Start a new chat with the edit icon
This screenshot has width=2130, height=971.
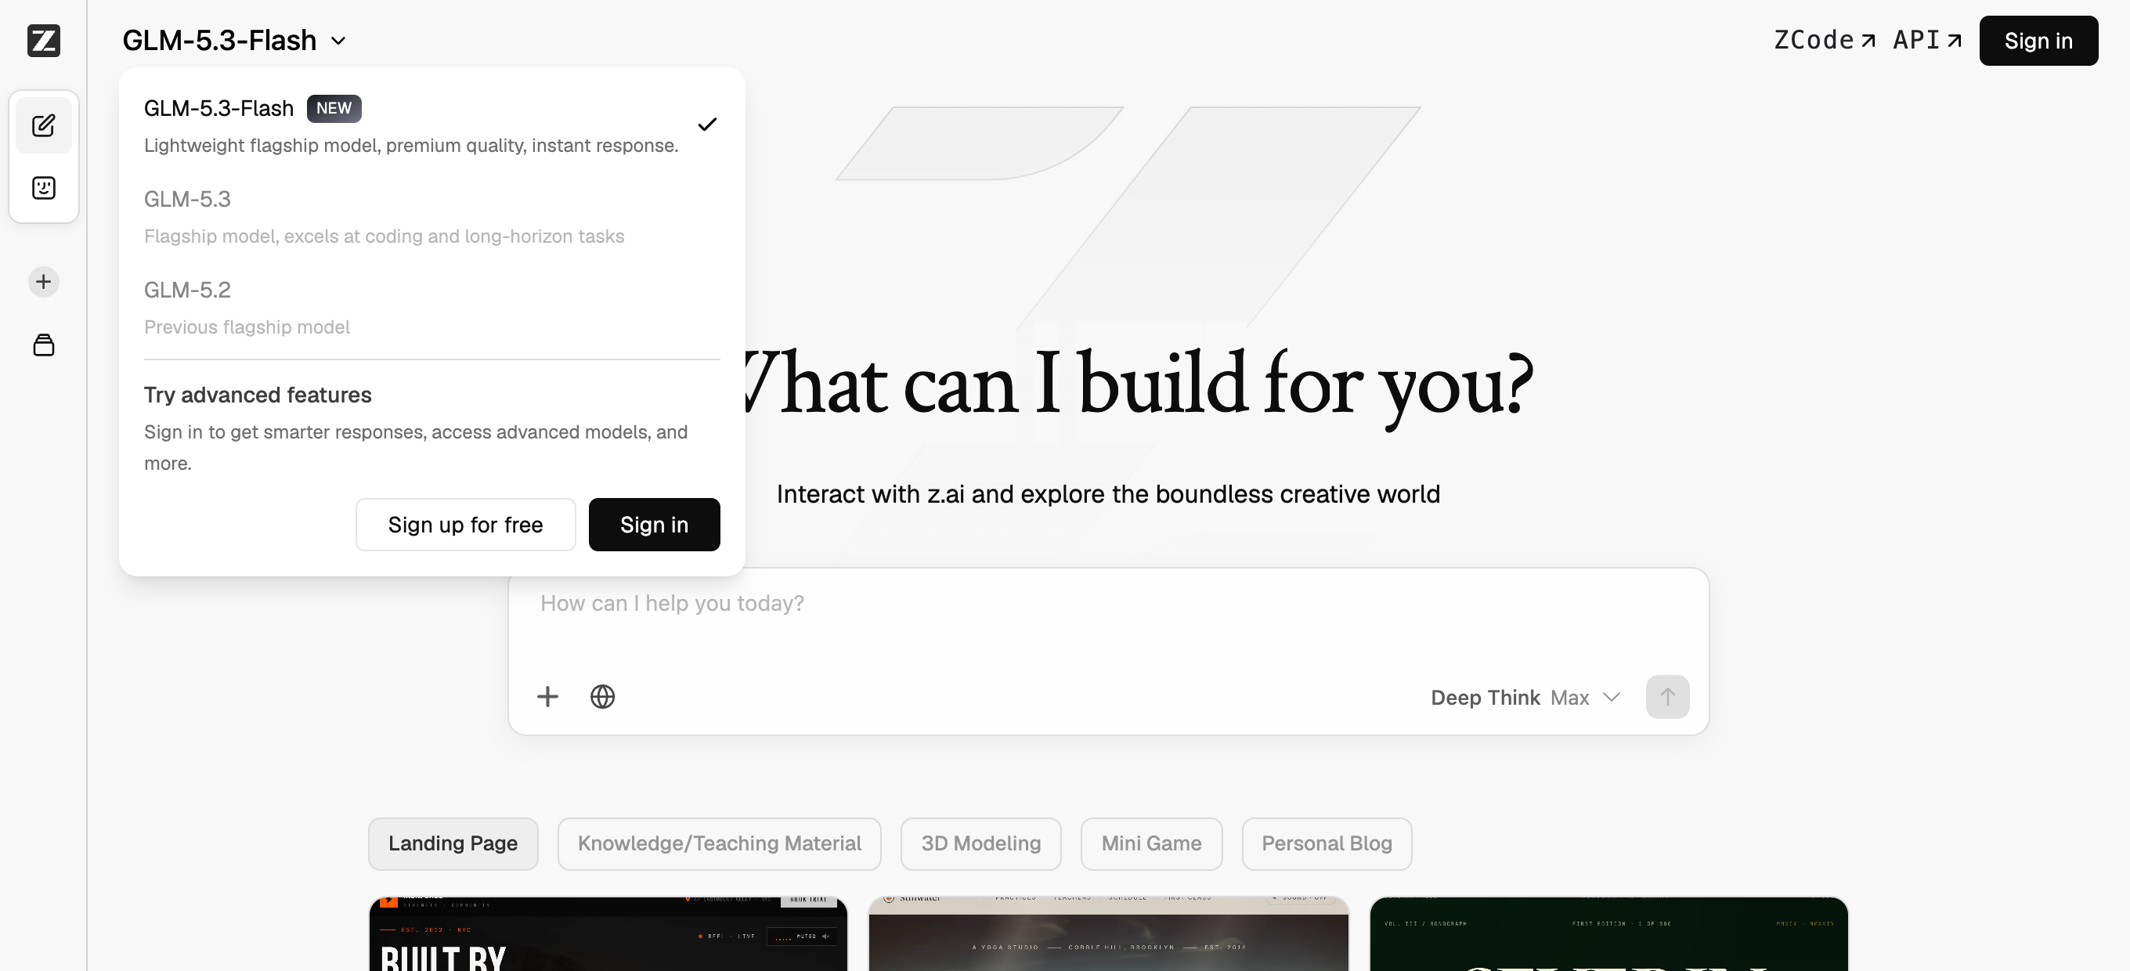click(44, 126)
